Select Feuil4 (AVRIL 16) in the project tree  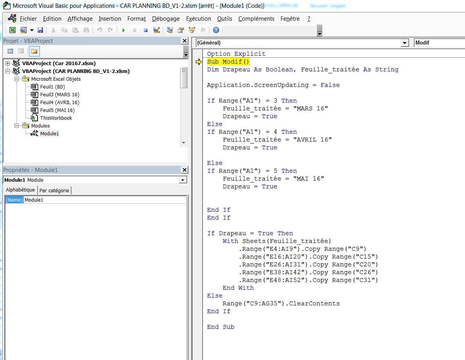59,102
